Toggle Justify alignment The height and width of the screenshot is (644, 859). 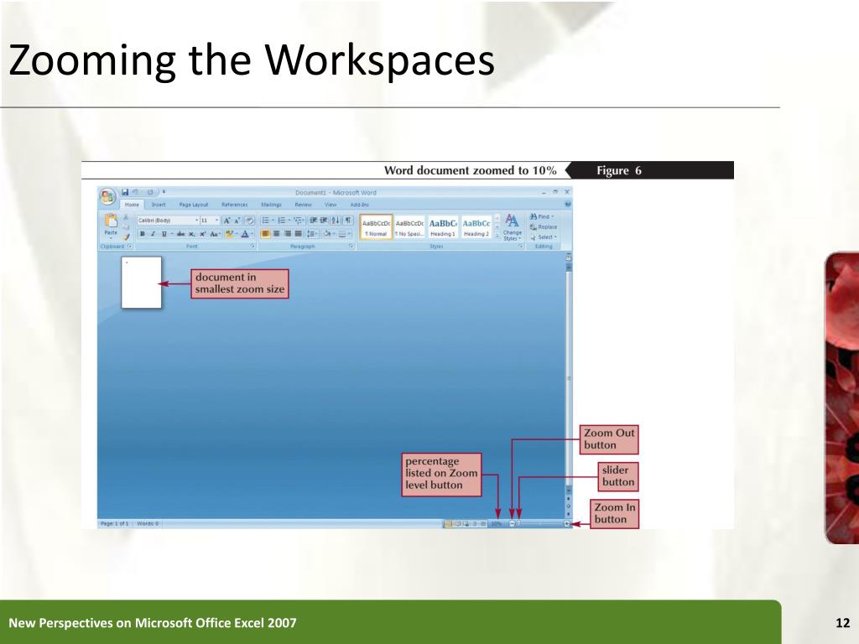pyautogui.click(x=299, y=234)
